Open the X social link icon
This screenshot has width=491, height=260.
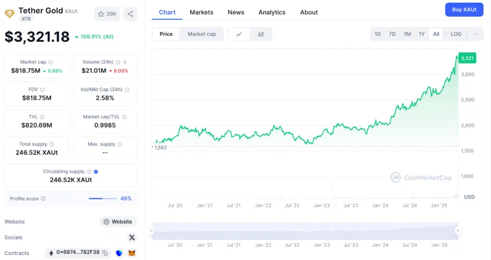[x=132, y=237]
